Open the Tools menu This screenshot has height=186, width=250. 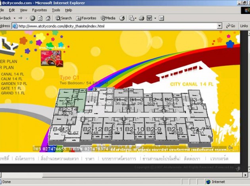(56, 10)
